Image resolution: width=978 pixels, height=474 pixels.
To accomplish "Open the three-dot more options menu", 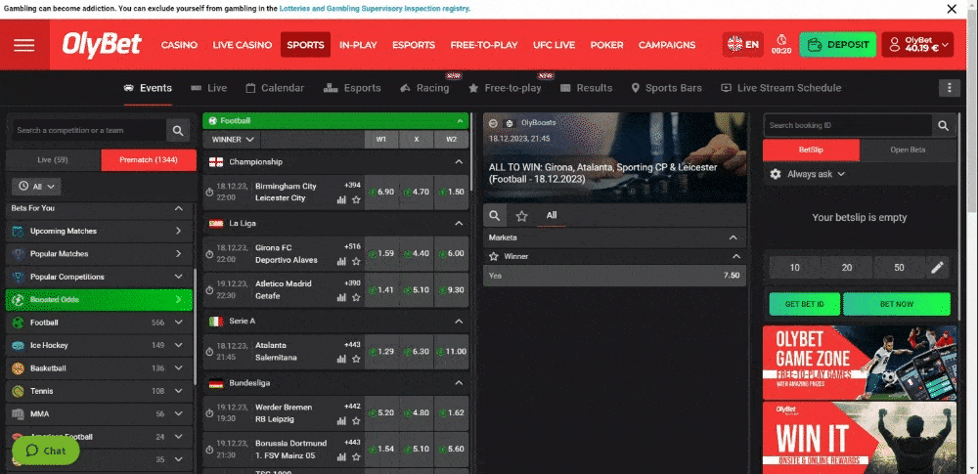I will click(948, 88).
